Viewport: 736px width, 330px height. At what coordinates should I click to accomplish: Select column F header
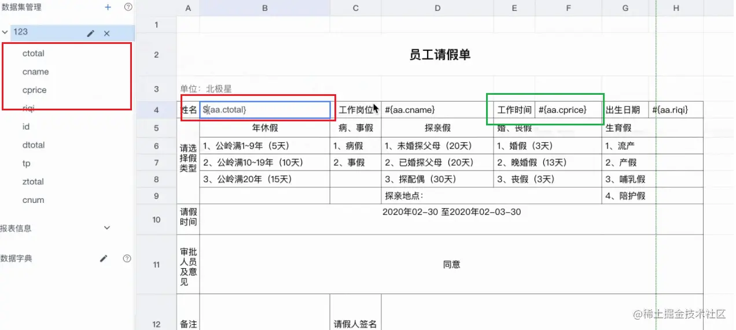pos(568,8)
